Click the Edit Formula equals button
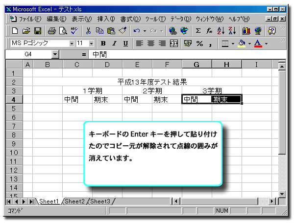Screen dimensions: 294x223 tap(84, 54)
